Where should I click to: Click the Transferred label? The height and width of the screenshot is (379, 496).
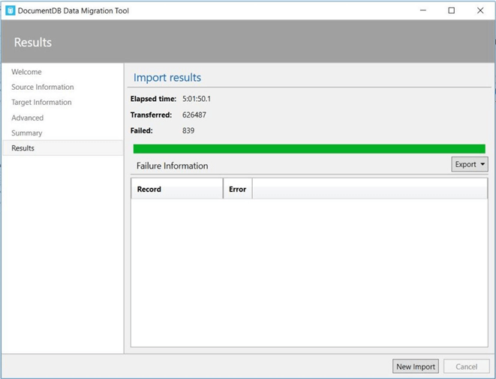pyautogui.click(x=152, y=115)
